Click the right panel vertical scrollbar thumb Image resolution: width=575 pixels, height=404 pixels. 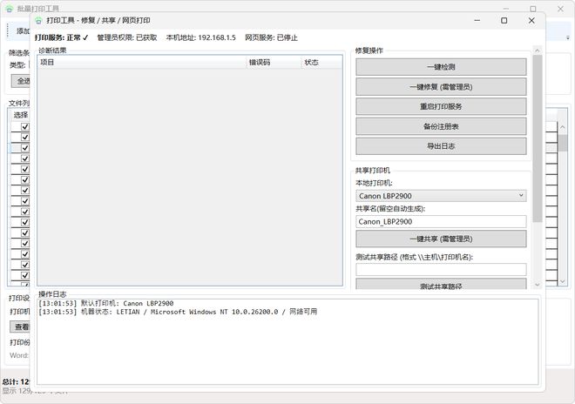click(x=538, y=138)
